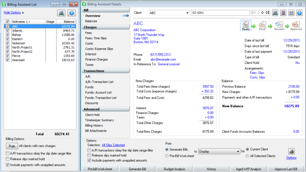The height and width of the screenshot is (172, 306).
Task: Expand the Display print destination dropdown
Action: (238, 151)
